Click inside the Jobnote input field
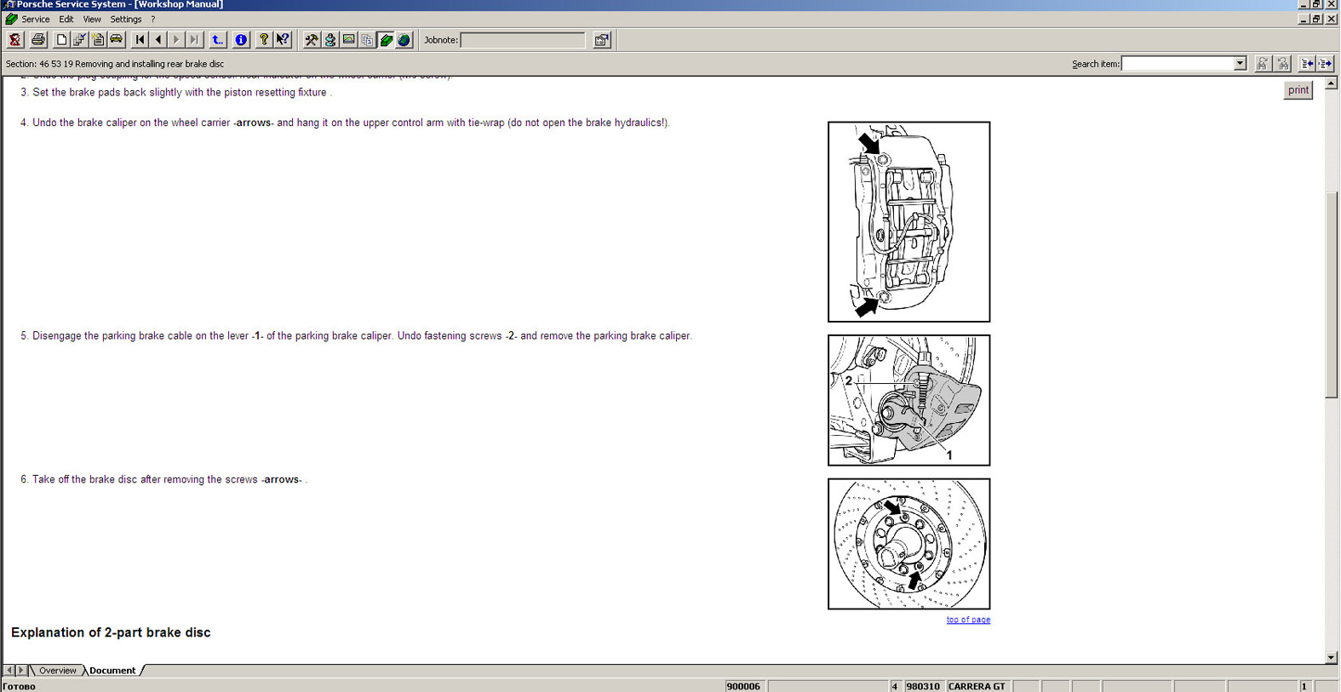1341x692 pixels. (522, 40)
